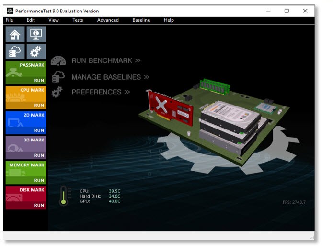Click the Home icon button
Screen dimensions: 333x247
coord(15,35)
